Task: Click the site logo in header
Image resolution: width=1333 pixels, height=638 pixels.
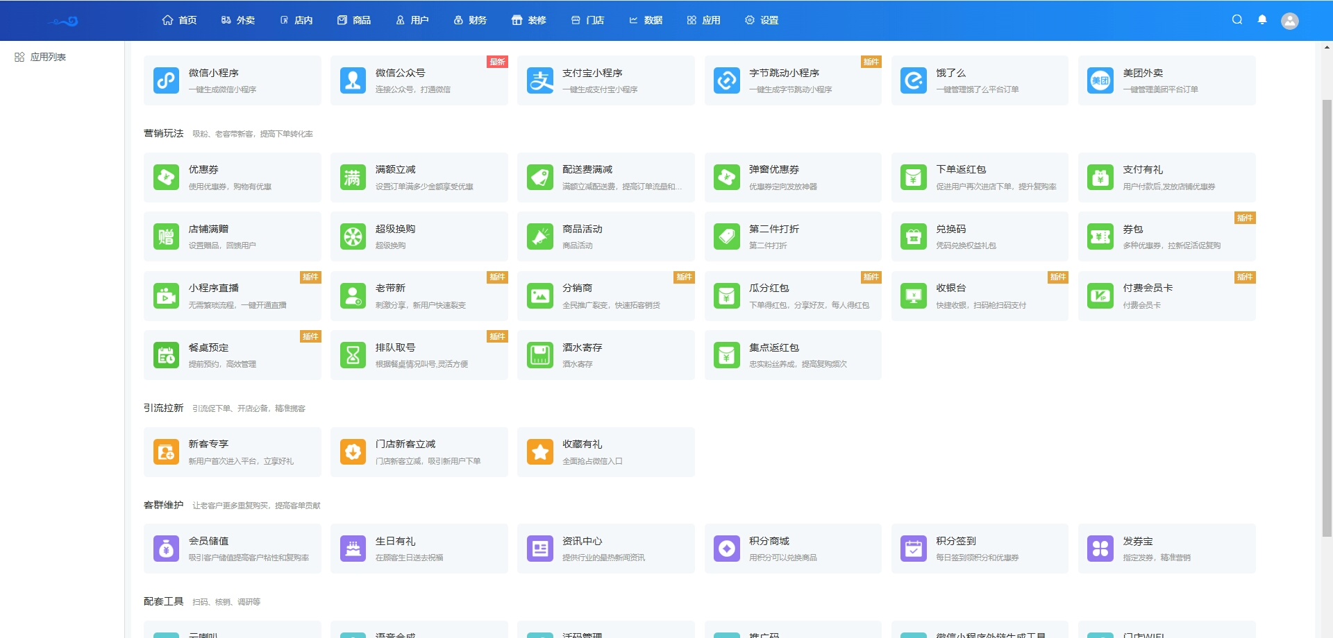Action: pos(64,21)
